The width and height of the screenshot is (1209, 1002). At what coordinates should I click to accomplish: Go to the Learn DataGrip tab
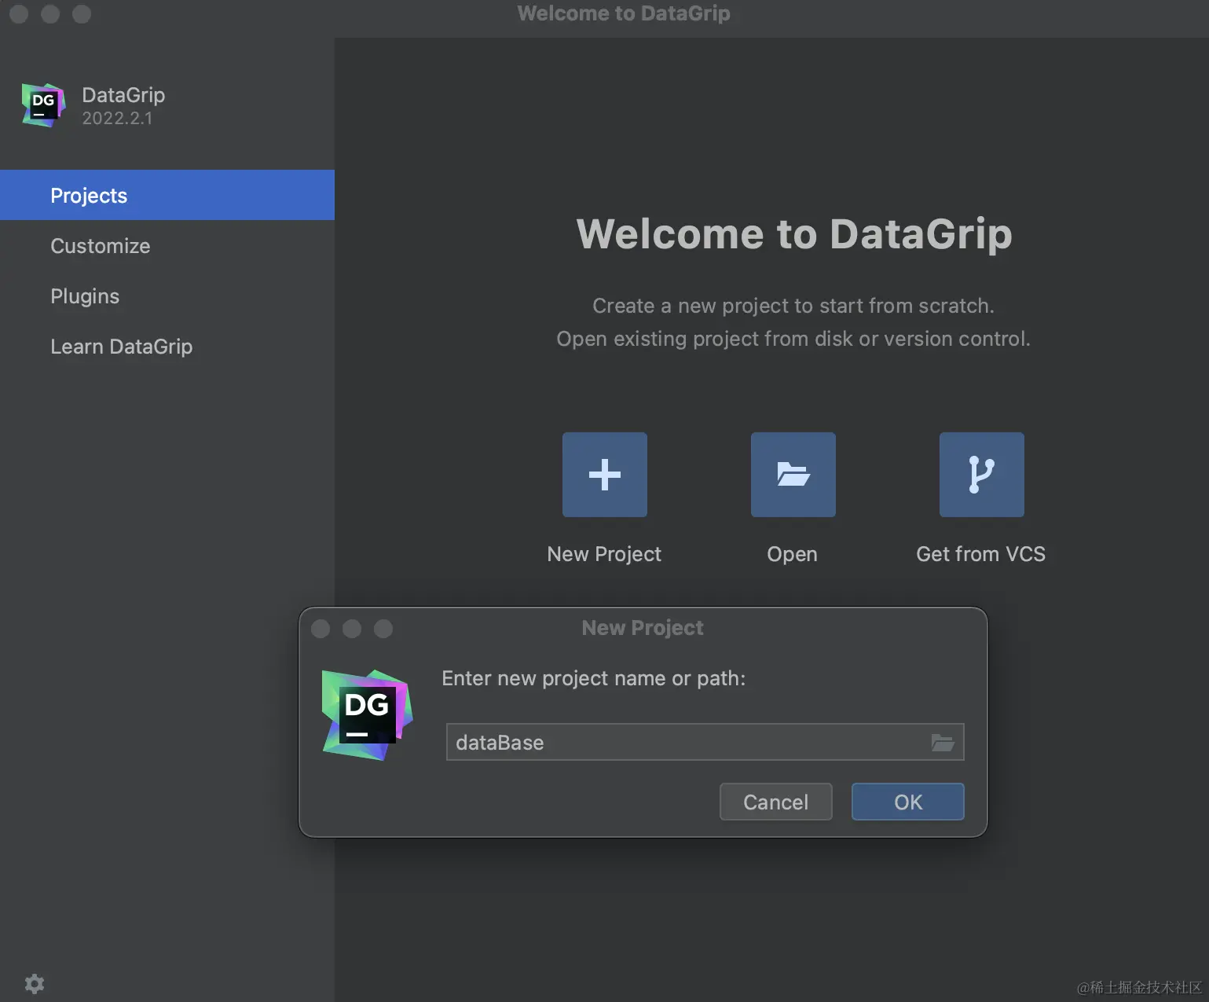tap(167, 346)
